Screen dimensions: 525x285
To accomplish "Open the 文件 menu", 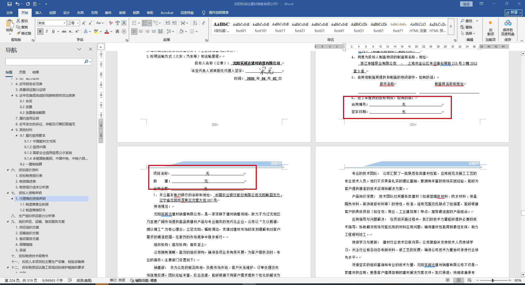I will tap(10, 13).
